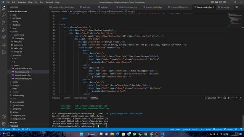Click the master branch in status bar
Image resolution: width=244 pixels, height=137 pixels.
click(6, 129)
